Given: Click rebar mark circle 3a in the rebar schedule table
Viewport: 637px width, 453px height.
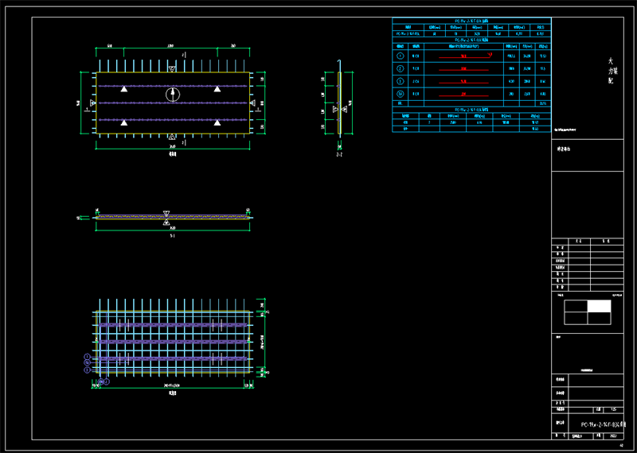Looking at the screenshot, I should pos(401,94).
